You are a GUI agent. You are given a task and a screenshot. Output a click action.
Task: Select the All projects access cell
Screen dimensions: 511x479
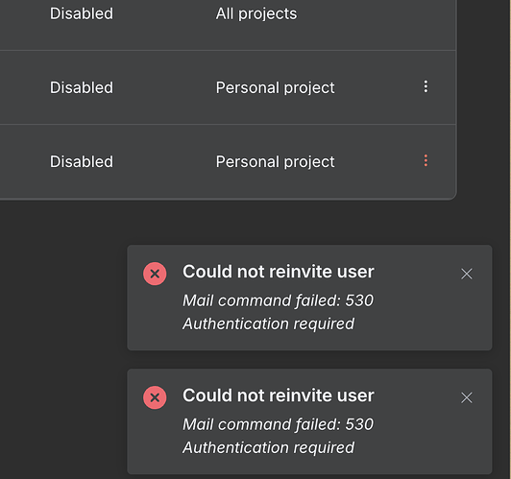click(256, 14)
